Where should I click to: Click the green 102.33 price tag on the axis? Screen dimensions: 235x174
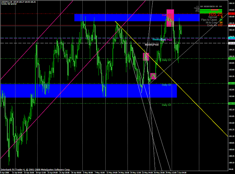(x=232, y=104)
